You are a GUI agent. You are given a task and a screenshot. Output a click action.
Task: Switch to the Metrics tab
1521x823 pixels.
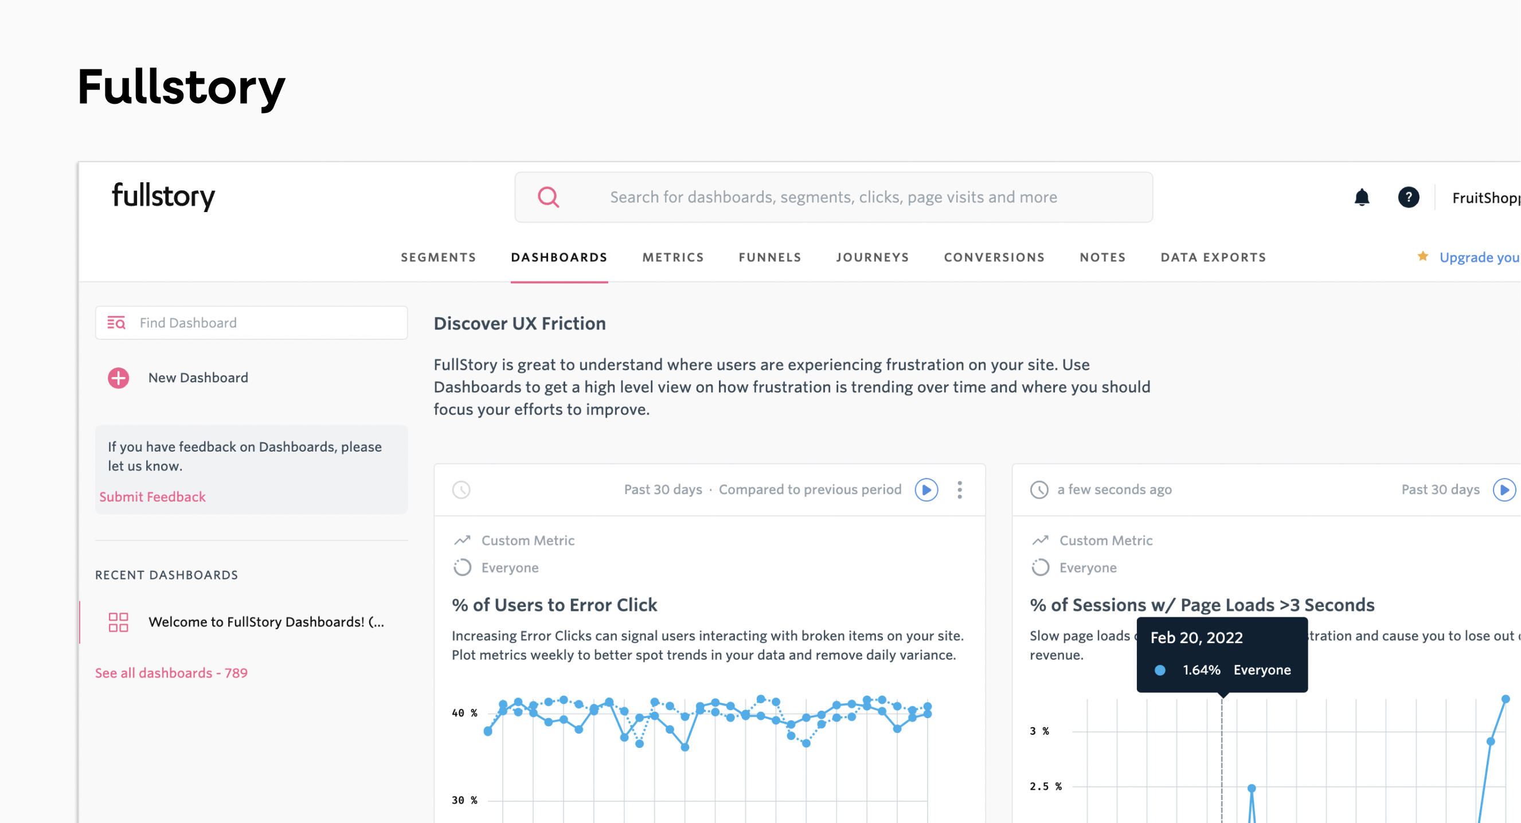(x=673, y=257)
